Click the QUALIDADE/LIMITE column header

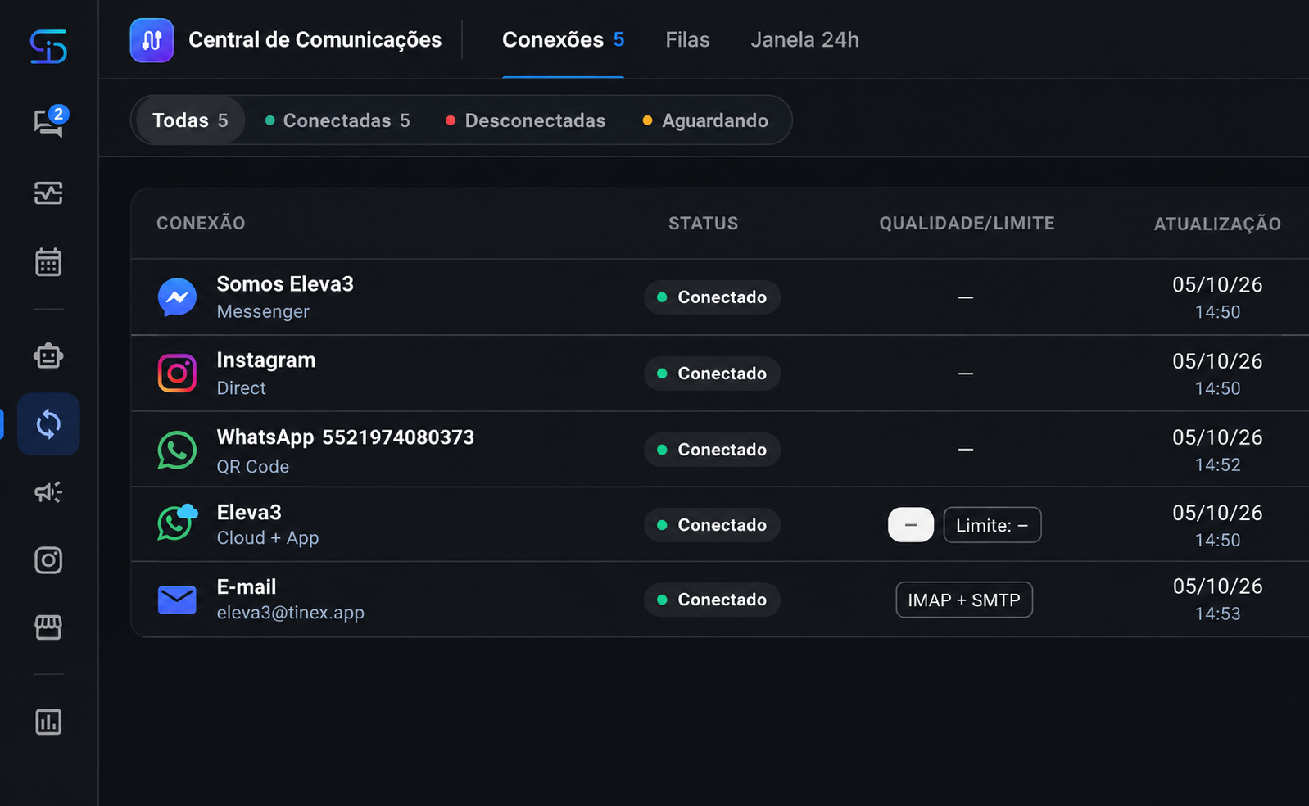[x=967, y=223]
